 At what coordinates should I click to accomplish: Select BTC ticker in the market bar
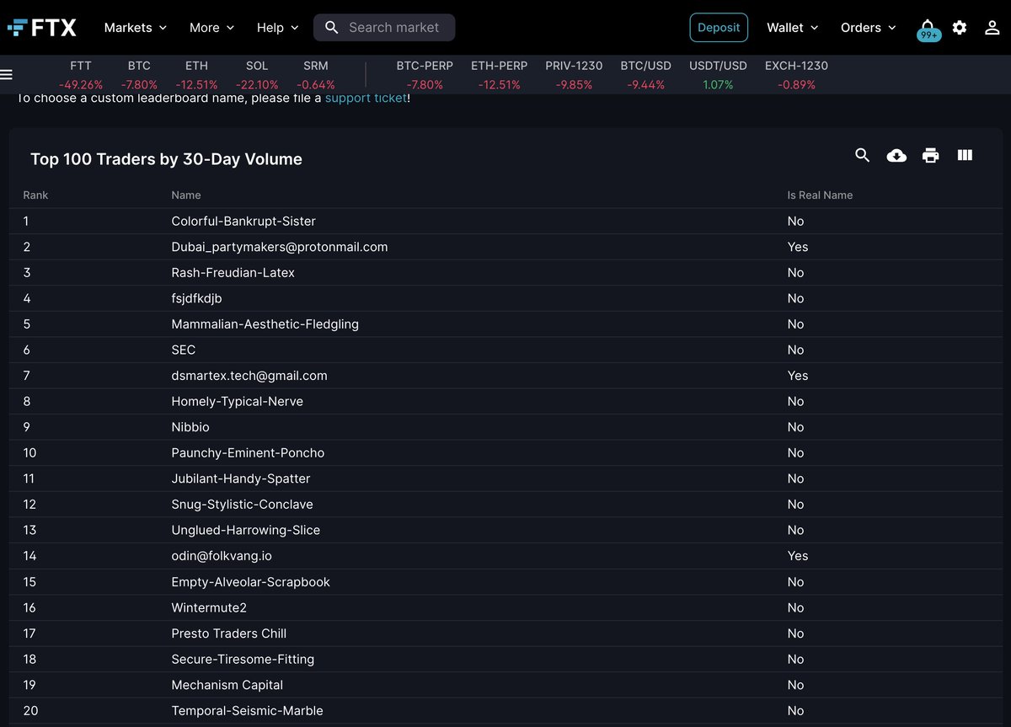pyautogui.click(x=139, y=75)
